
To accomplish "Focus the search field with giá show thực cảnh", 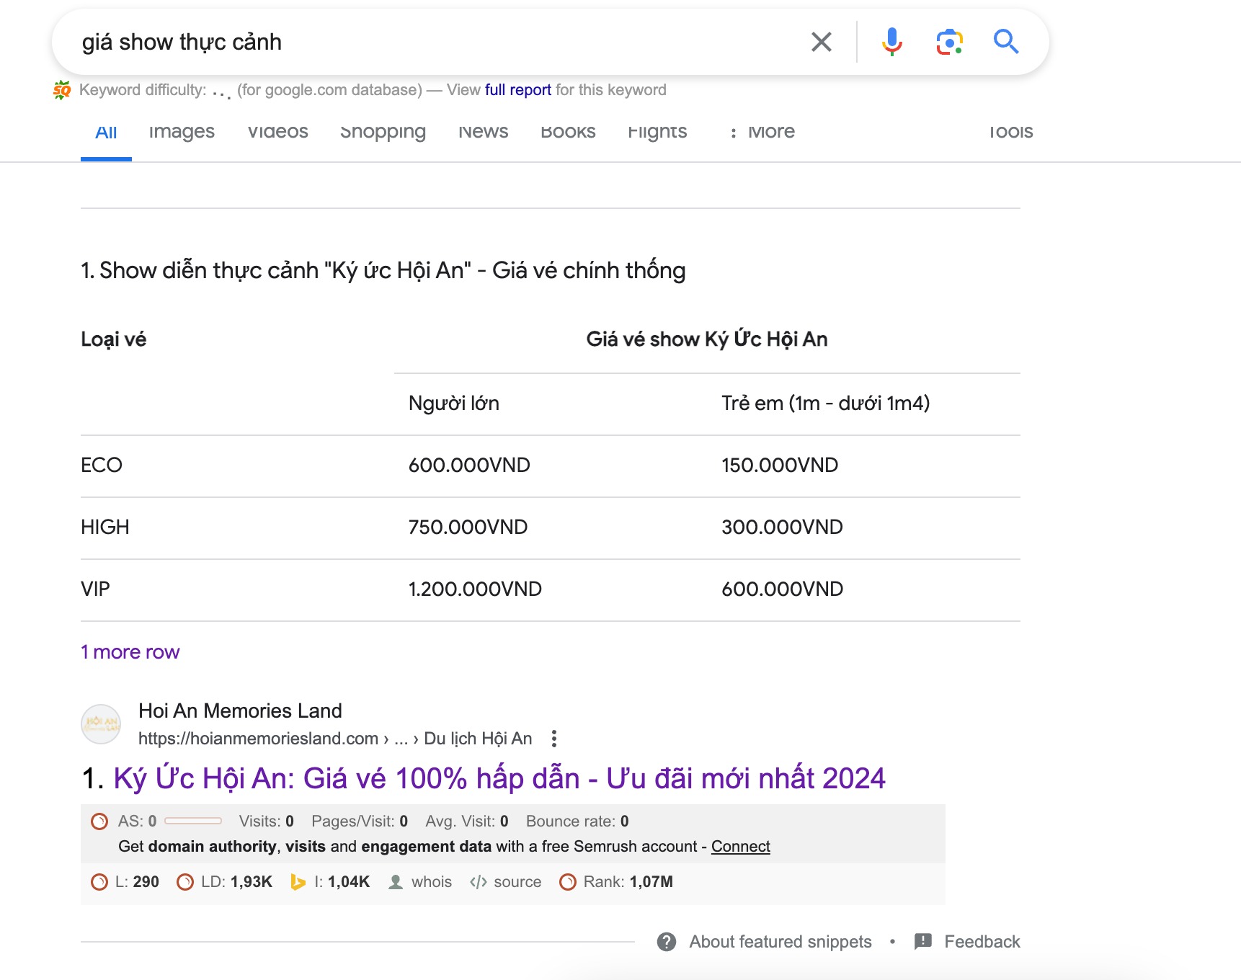I will (432, 43).
